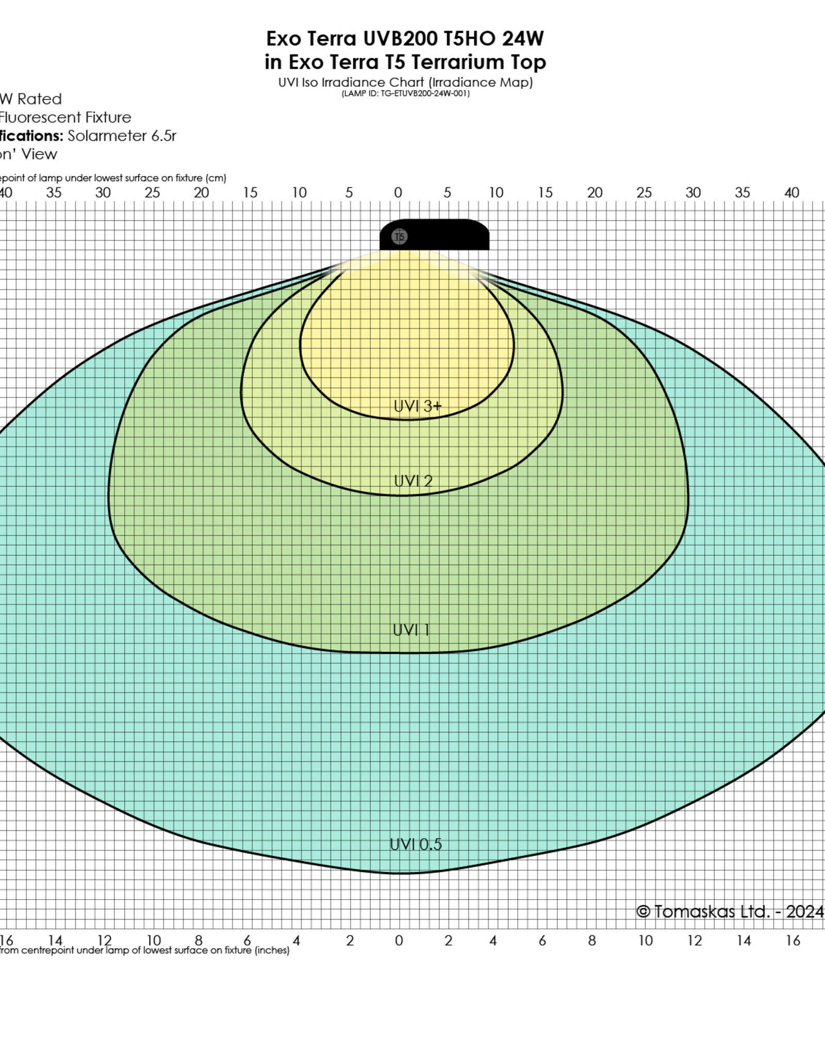Click the right-side "16" on the inches axis
Image resolution: width=825 pixels, height=1057 pixels.
coord(793,941)
